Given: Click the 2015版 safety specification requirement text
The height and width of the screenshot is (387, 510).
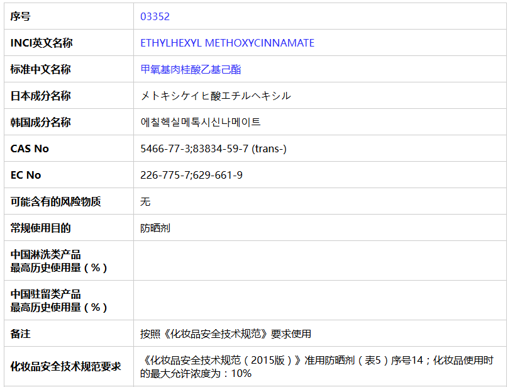Looking at the screenshot, I should (317, 367).
